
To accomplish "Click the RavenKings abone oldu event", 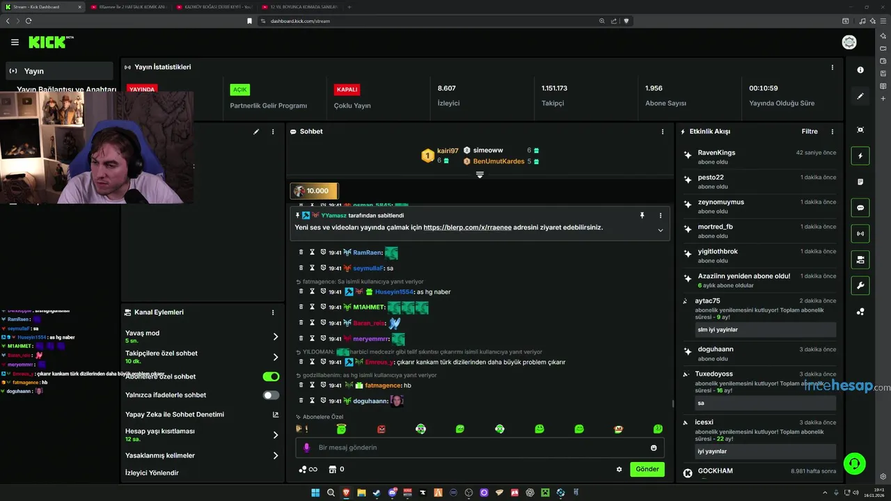I will pyautogui.click(x=760, y=157).
